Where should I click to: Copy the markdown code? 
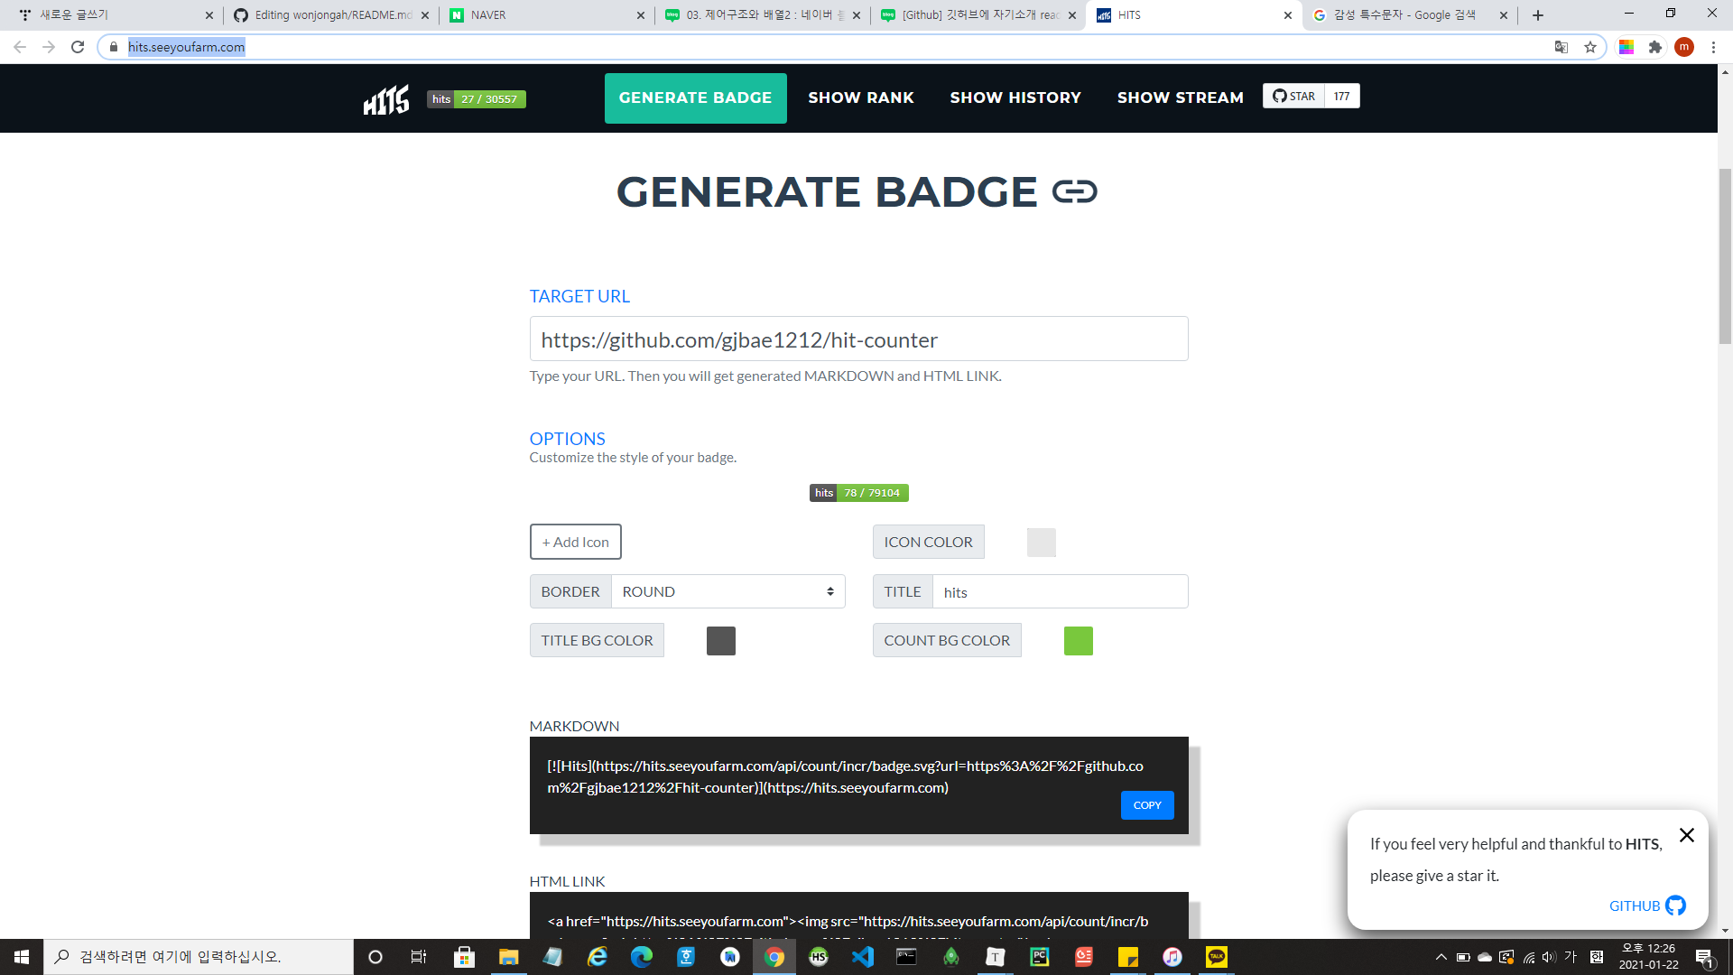1146,804
